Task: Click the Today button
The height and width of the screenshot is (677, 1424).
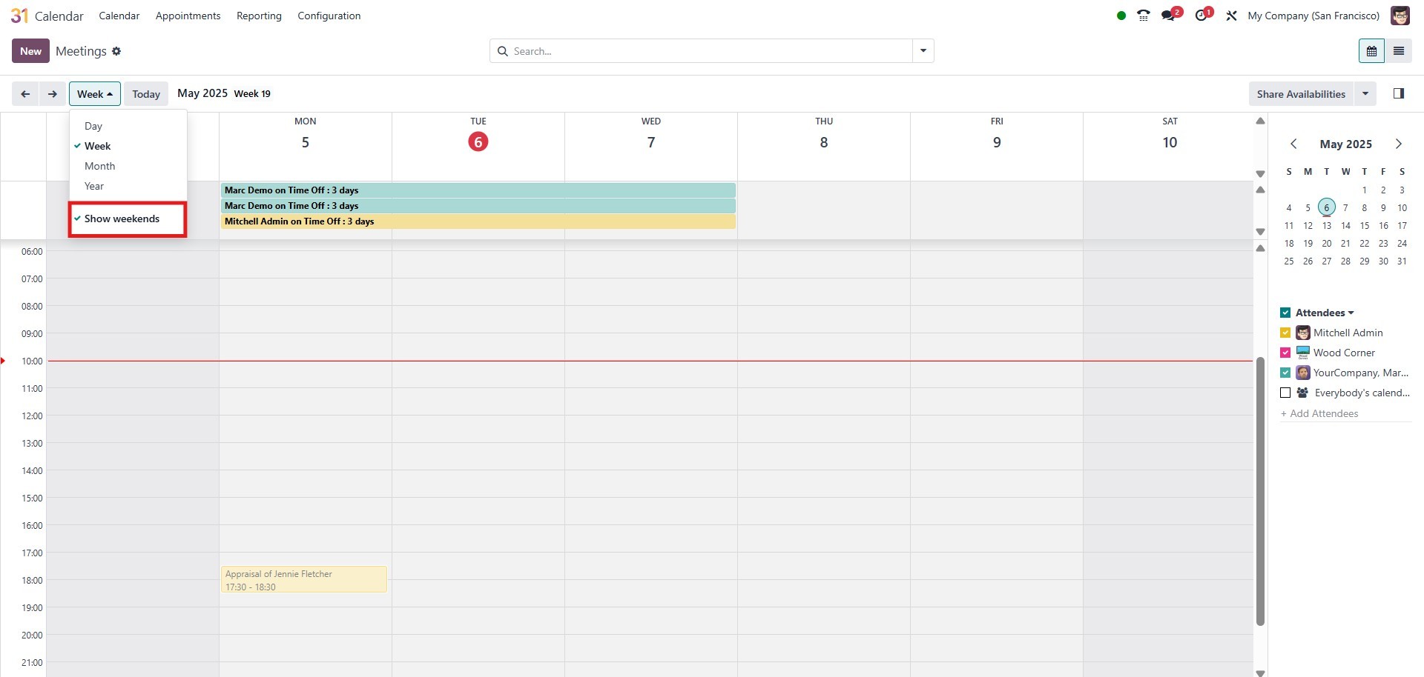Action: point(146,94)
